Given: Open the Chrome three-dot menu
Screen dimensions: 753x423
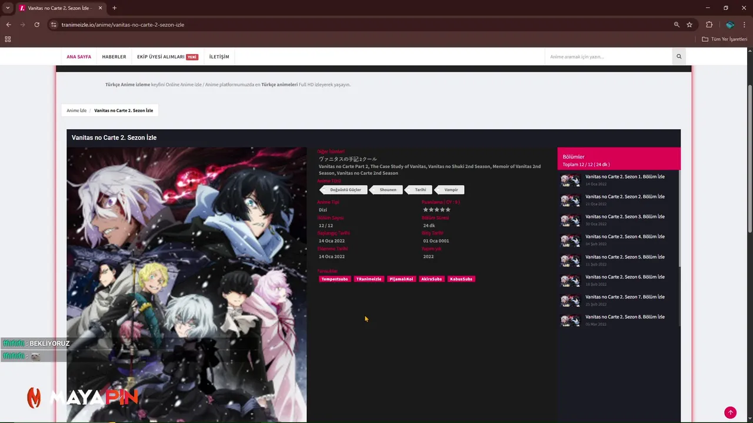Looking at the screenshot, I should [x=745, y=25].
